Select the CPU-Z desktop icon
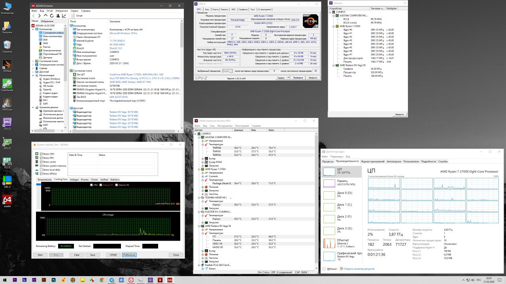This screenshot has width=506, height=284. pyautogui.click(x=7, y=123)
